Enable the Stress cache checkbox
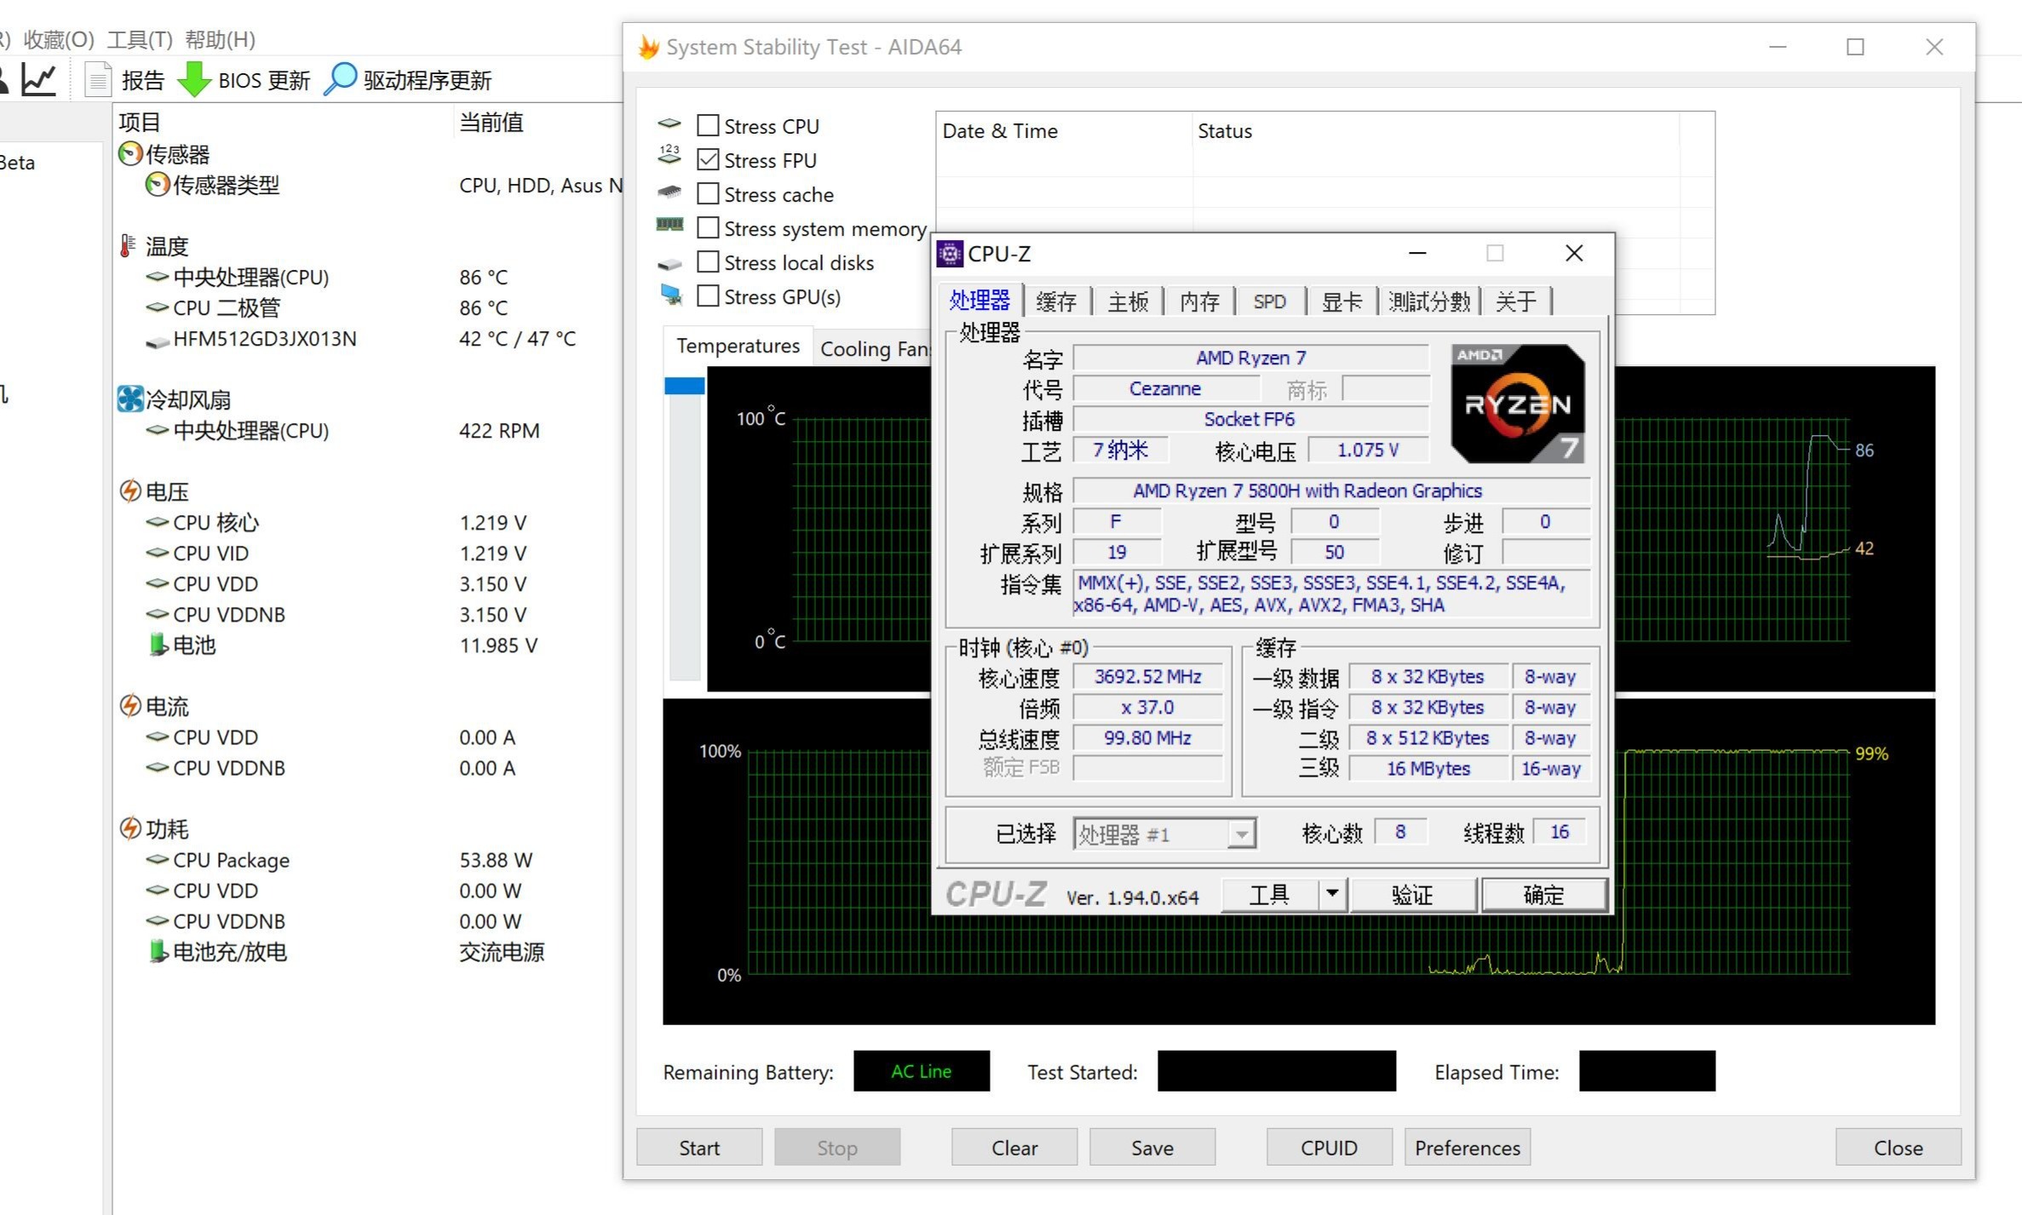The image size is (2022, 1215). point(708,193)
